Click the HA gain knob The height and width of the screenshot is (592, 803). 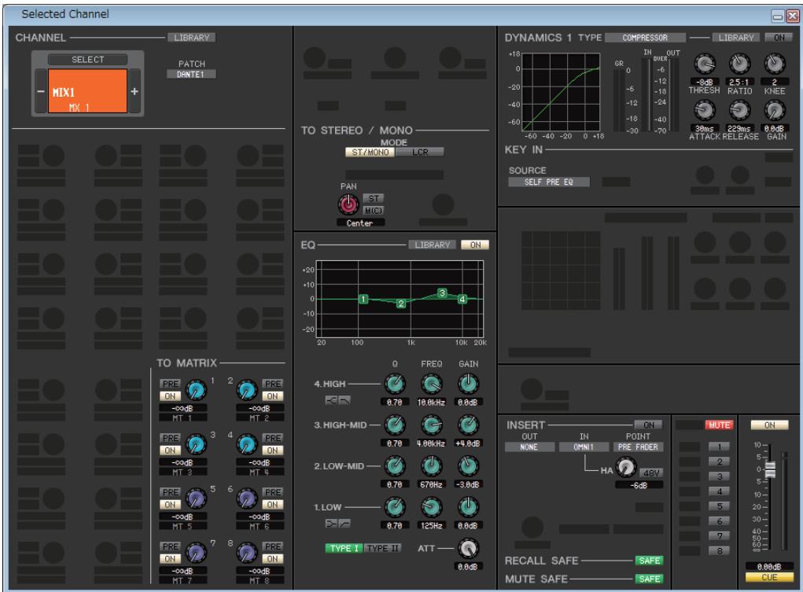coord(625,468)
